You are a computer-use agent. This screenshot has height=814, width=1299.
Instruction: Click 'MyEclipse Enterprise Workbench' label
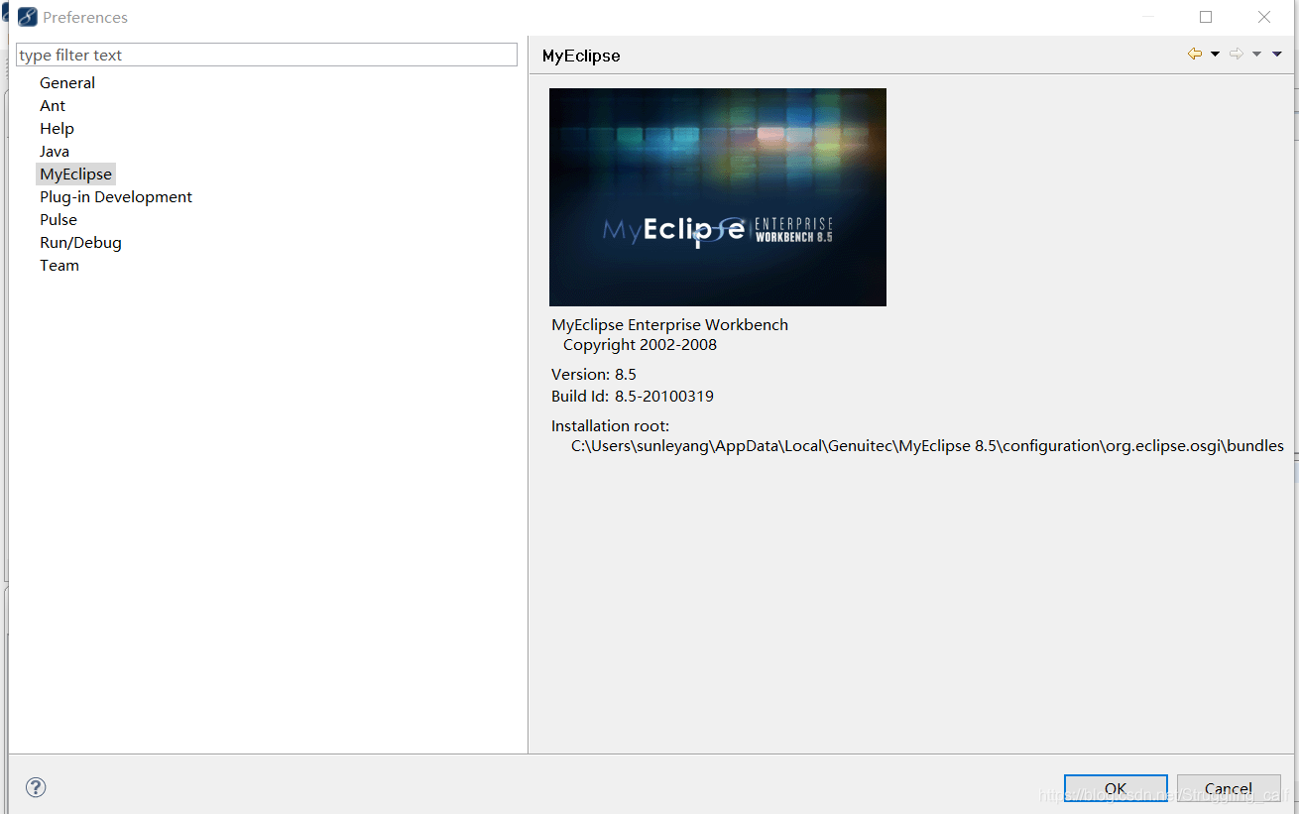tap(670, 325)
